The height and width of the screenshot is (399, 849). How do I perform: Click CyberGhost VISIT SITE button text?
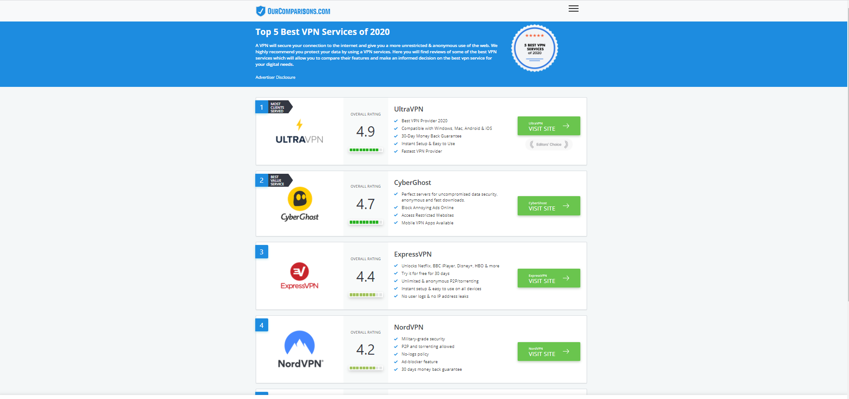tap(542, 209)
